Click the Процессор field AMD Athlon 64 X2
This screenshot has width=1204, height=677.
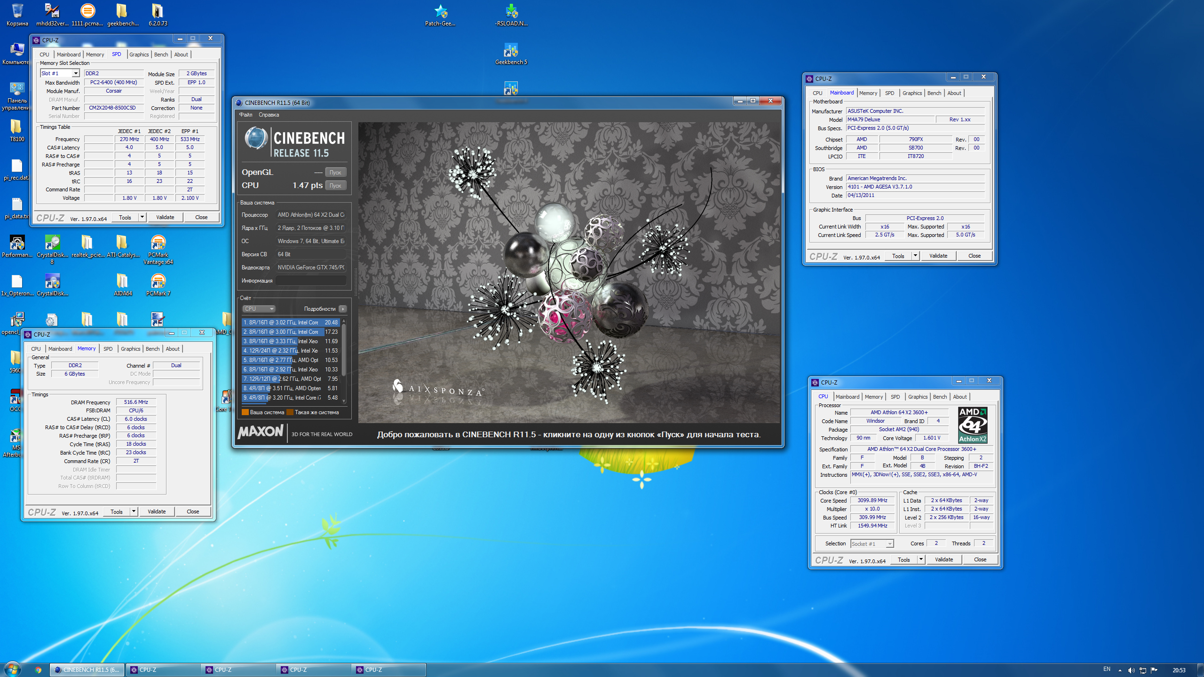(311, 215)
